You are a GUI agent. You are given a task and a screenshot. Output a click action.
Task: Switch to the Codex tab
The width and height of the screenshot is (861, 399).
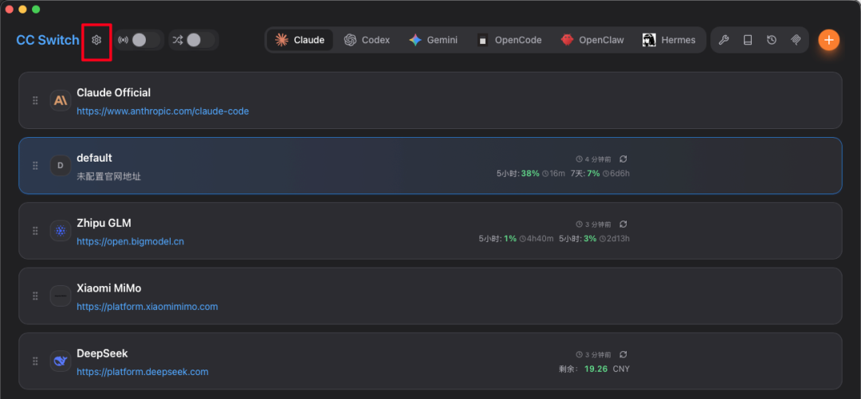pyautogui.click(x=367, y=40)
